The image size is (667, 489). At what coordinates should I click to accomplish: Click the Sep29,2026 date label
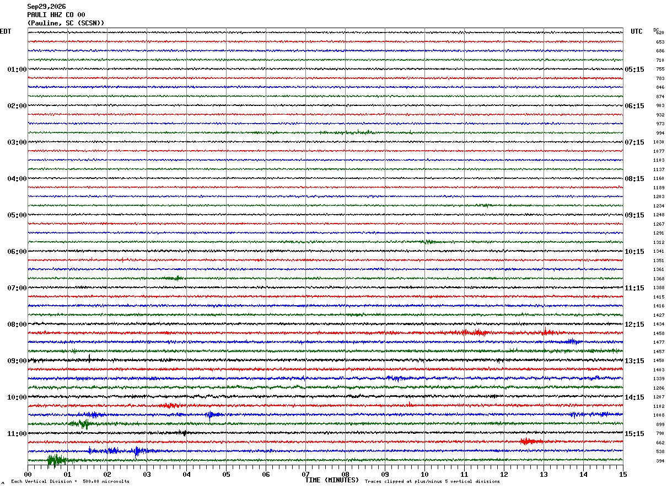click(46, 7)
